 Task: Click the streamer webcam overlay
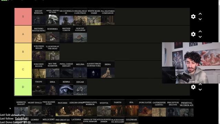click(191, 63)
